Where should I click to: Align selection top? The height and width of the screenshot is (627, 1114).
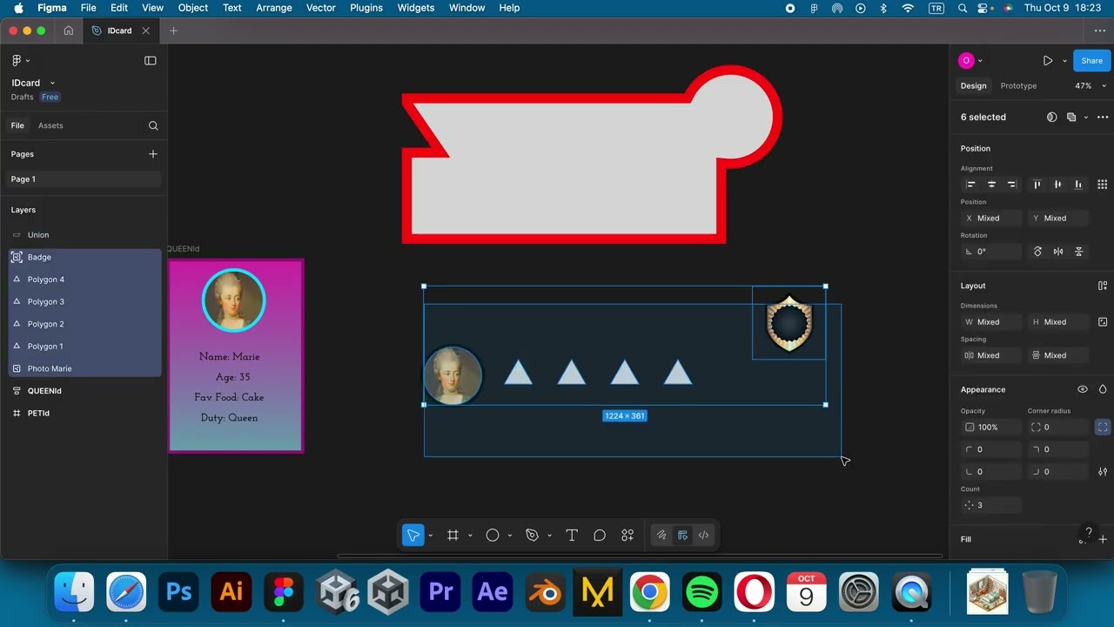coord(1037,185)
